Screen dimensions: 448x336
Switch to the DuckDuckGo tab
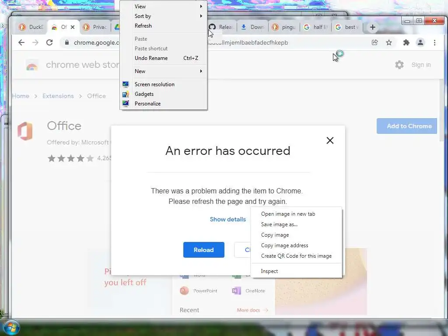pyautogui.click(x=31, y=27)
